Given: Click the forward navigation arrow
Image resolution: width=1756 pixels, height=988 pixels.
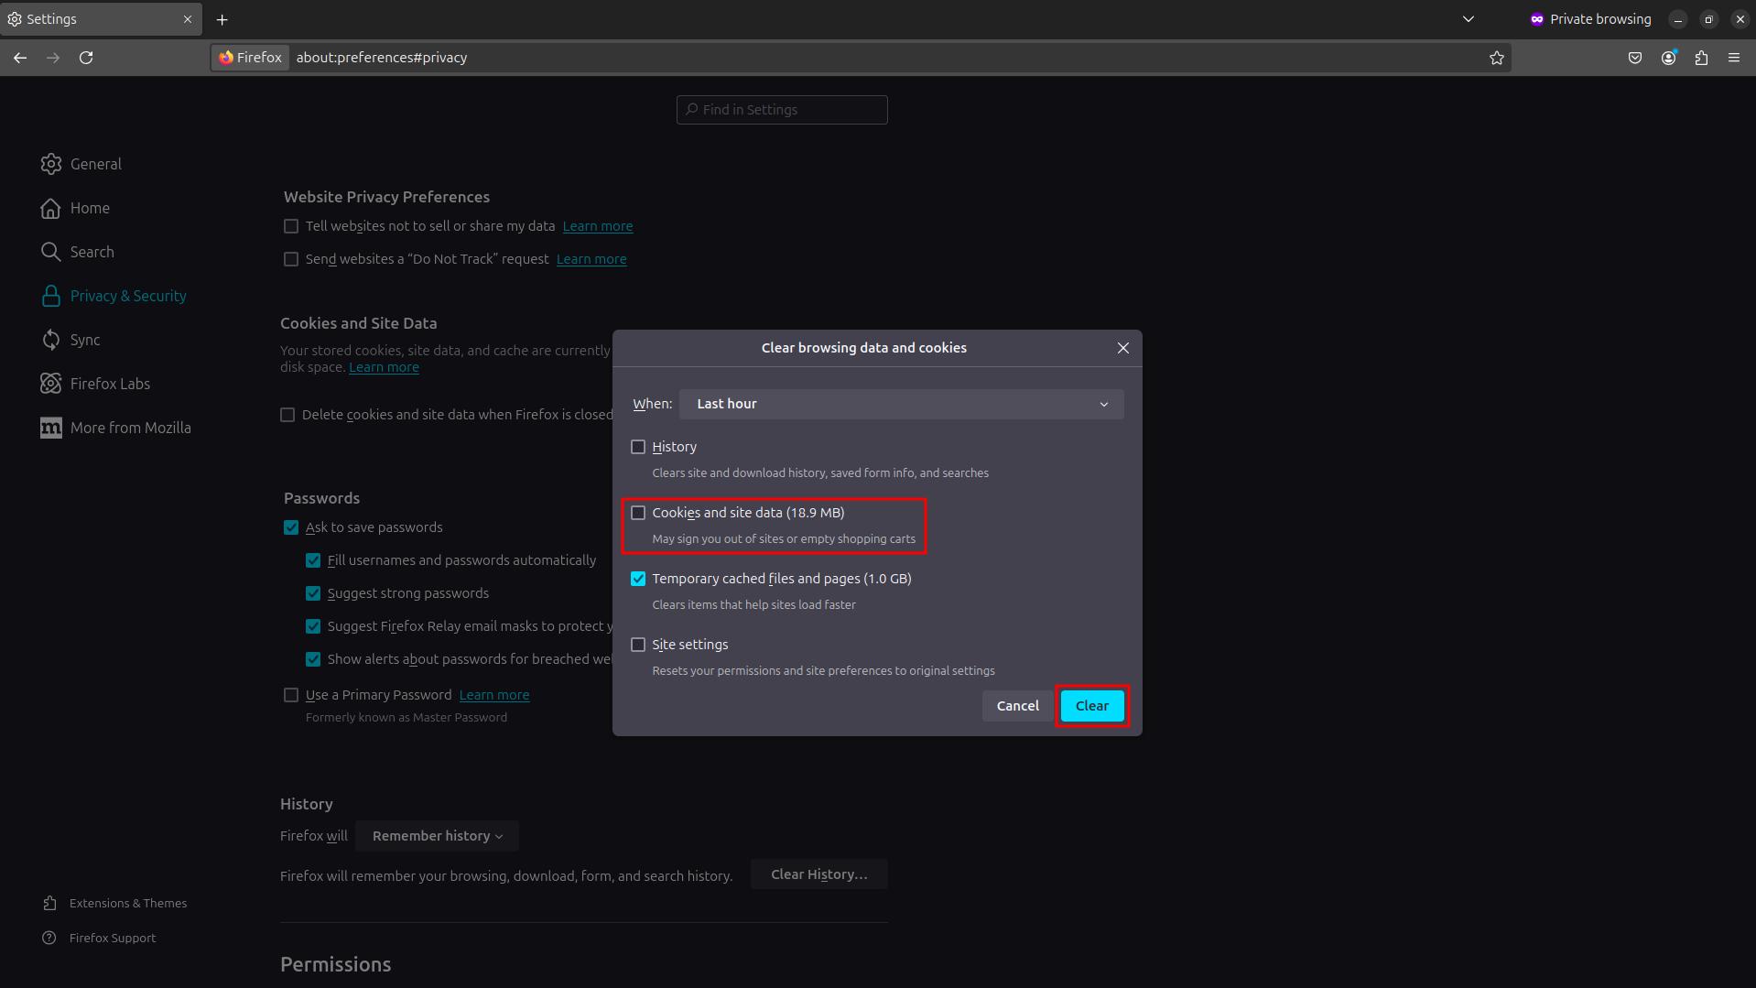Looking at the screenshot, I should pos(53,58).
